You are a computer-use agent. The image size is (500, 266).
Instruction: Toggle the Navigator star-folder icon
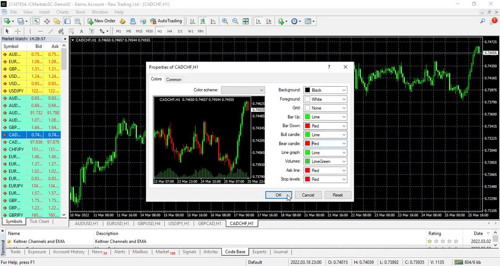57,21
